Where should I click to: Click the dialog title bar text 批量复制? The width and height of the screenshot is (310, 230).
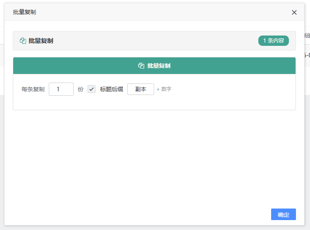tap(24, 12)
